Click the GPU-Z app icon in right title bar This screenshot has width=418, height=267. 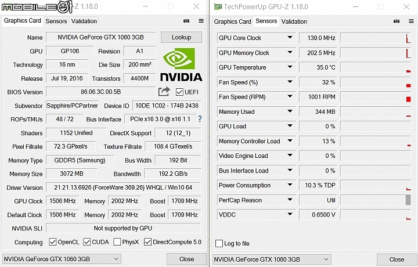tap(218, 6)
